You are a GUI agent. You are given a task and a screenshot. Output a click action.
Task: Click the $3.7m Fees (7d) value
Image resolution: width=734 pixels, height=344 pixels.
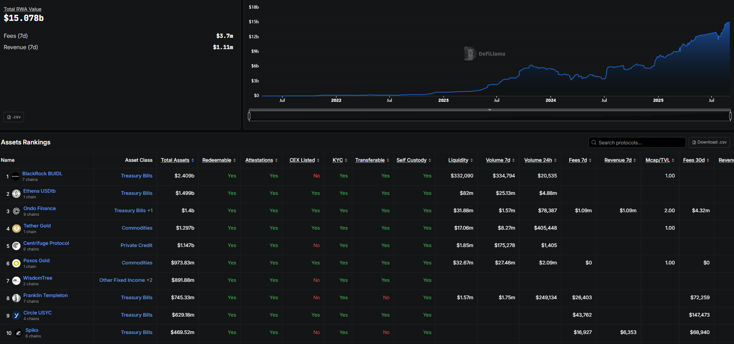pyautogui.click(x=225, y=36)
